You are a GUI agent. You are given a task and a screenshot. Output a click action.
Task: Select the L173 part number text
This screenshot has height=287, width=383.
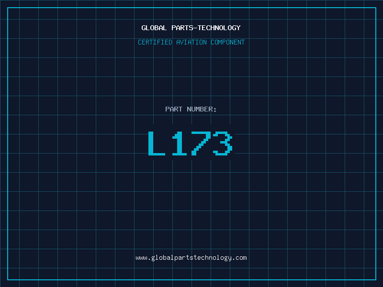[x=190, y=143]
